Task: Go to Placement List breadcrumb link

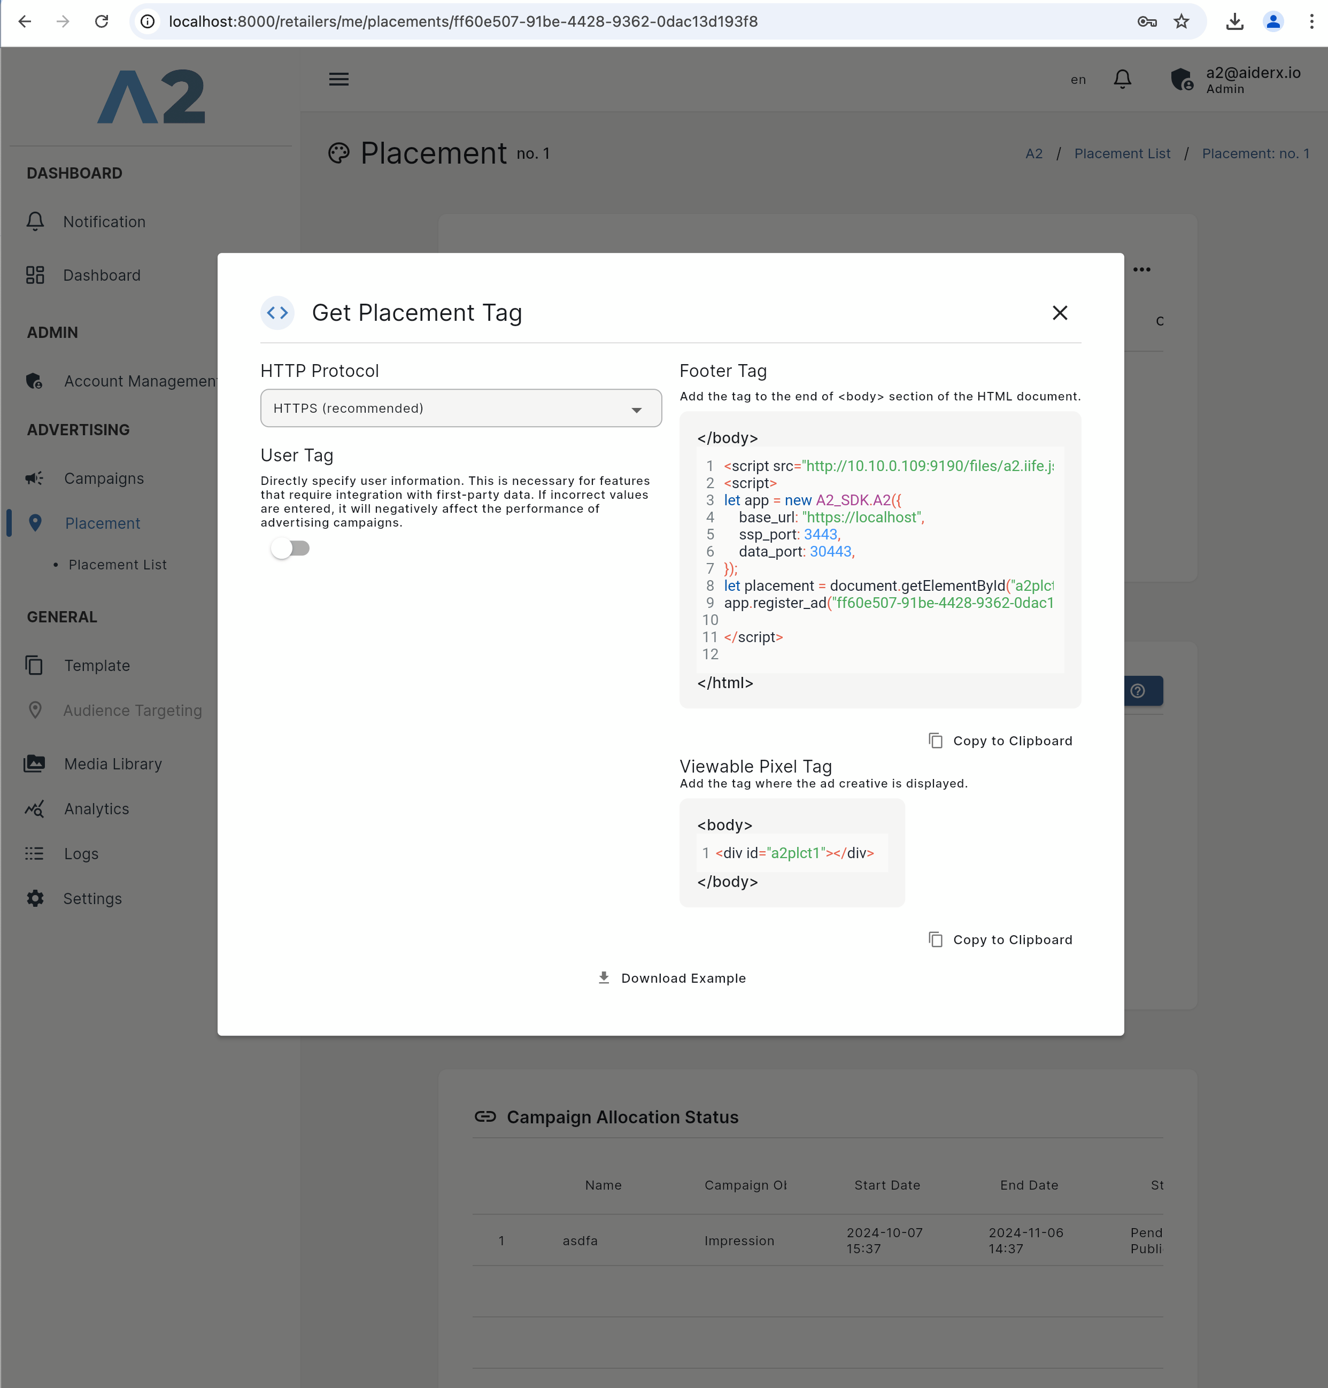Action: 1122,153
